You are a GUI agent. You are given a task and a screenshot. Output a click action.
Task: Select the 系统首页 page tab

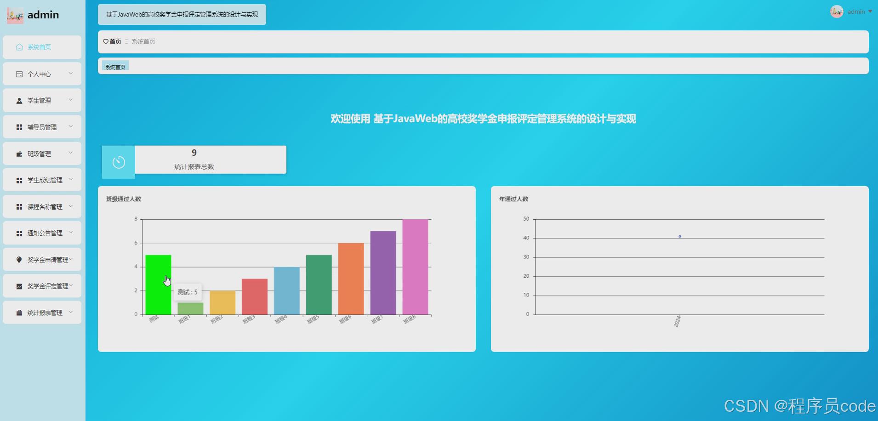115,67
